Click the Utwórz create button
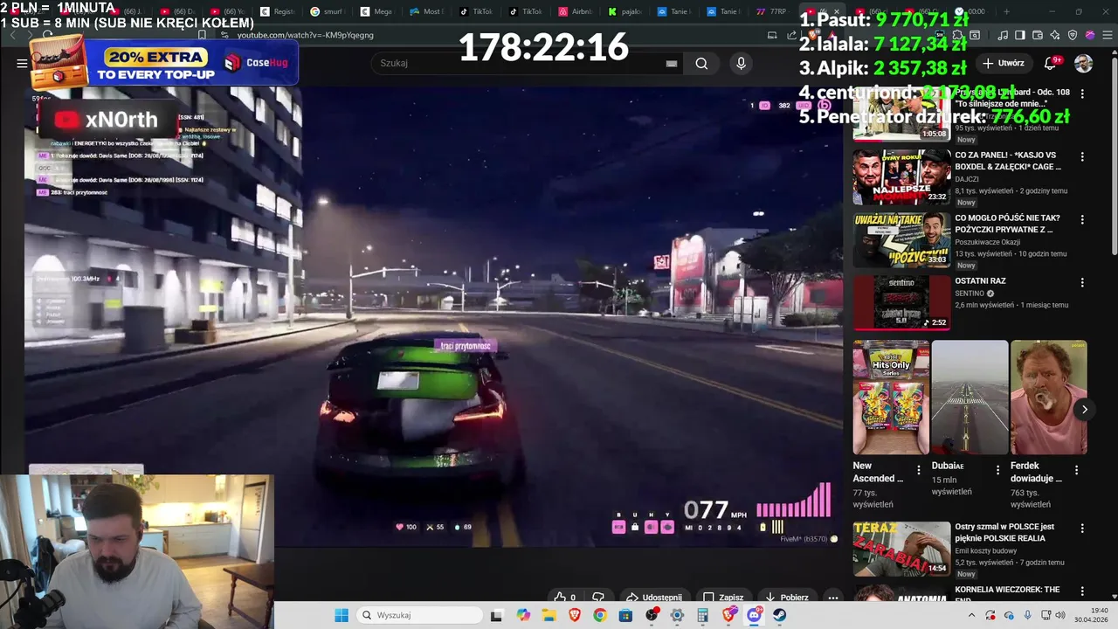Image resolution: width=1118 pixels, height=629 pixels. [x=1003, y=63]
